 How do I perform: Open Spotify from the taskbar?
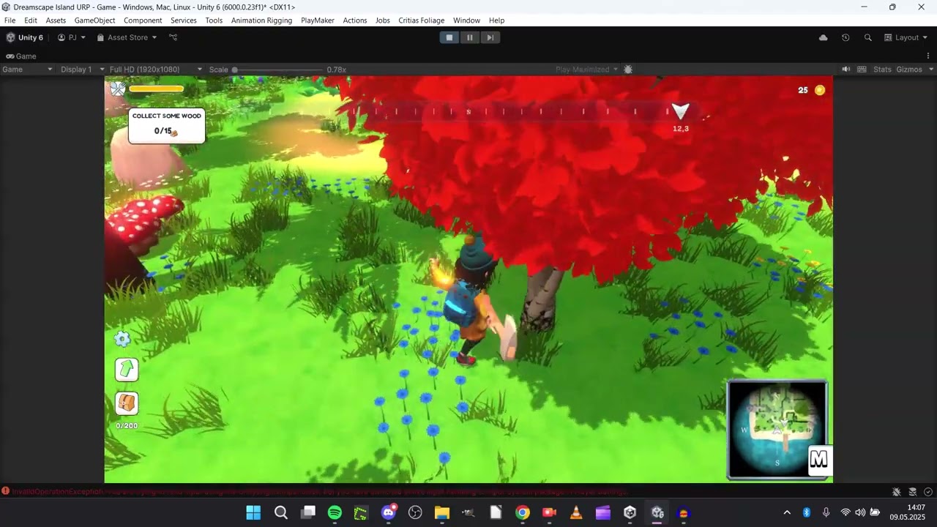[x=335, y=512]
